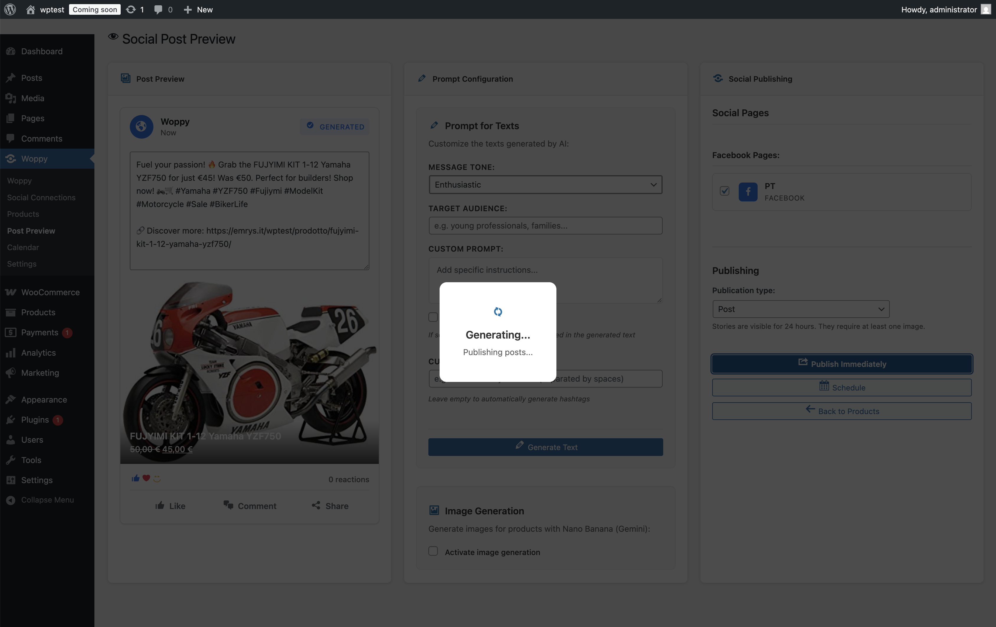Click the Posts pin icon
The image size is (996, 627).
(x=11, y=78)
